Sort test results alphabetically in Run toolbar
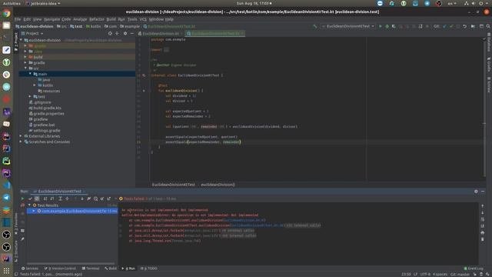The image size is (492, 277). tap(45, 199)
